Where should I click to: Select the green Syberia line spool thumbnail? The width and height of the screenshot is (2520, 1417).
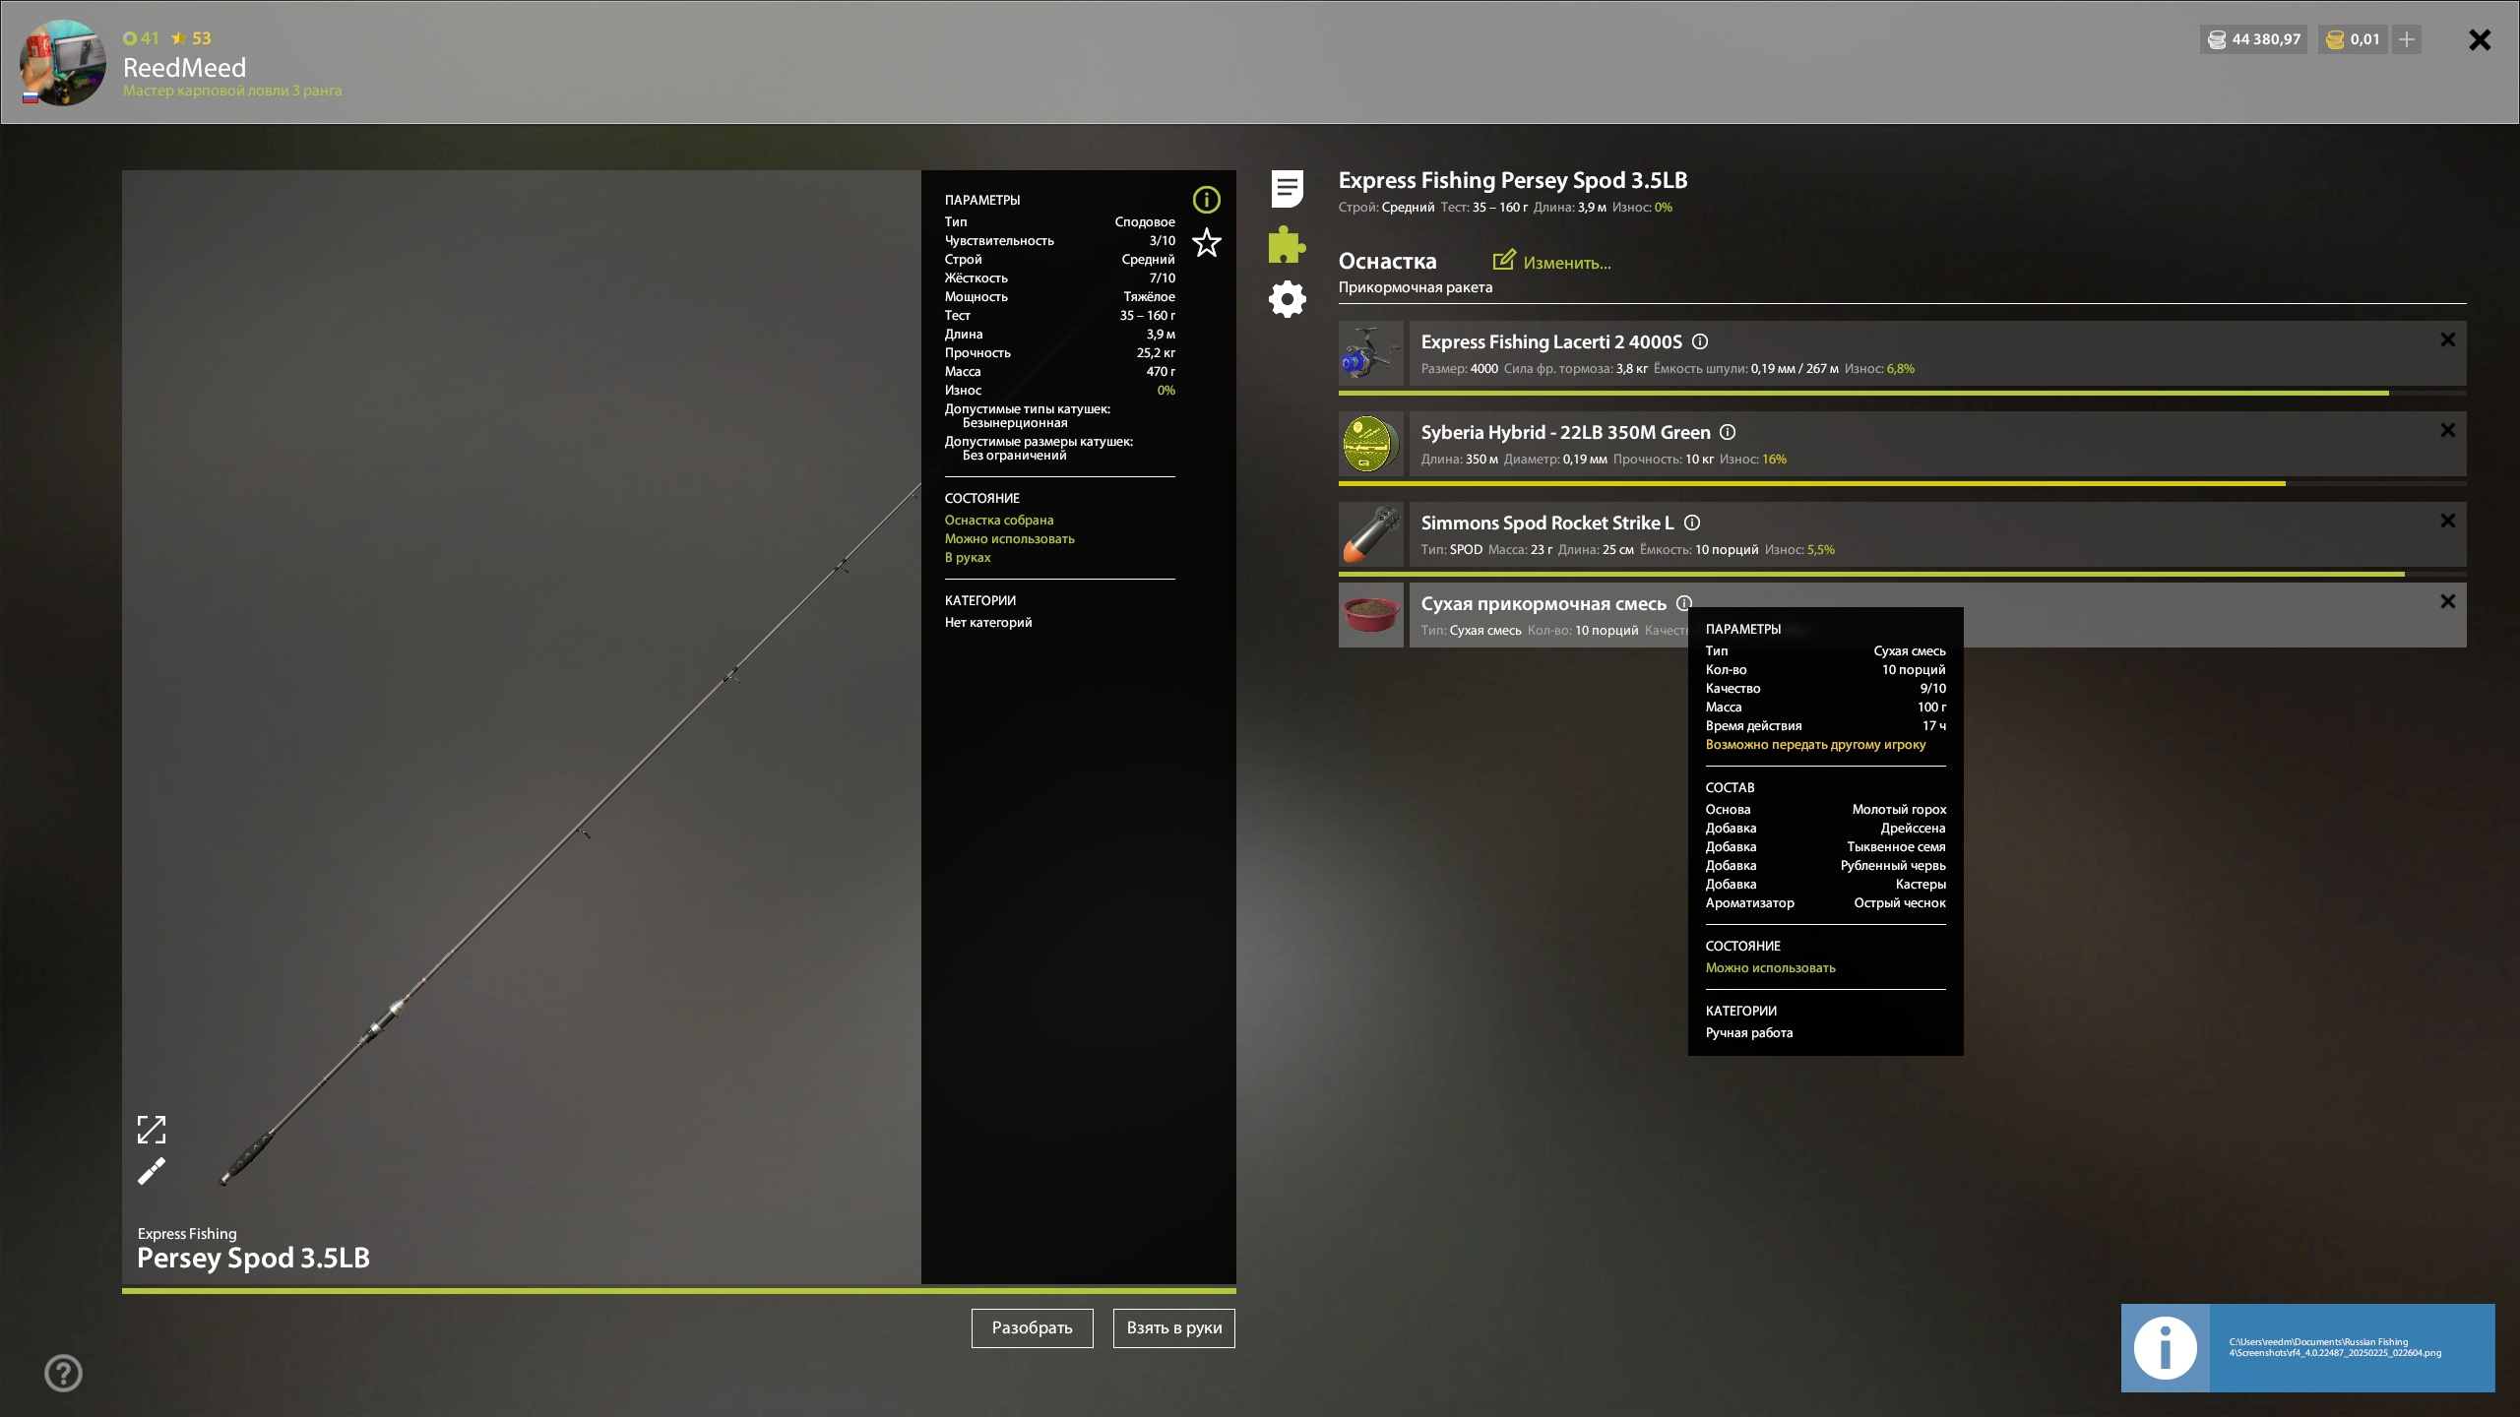coord(1371,444)
